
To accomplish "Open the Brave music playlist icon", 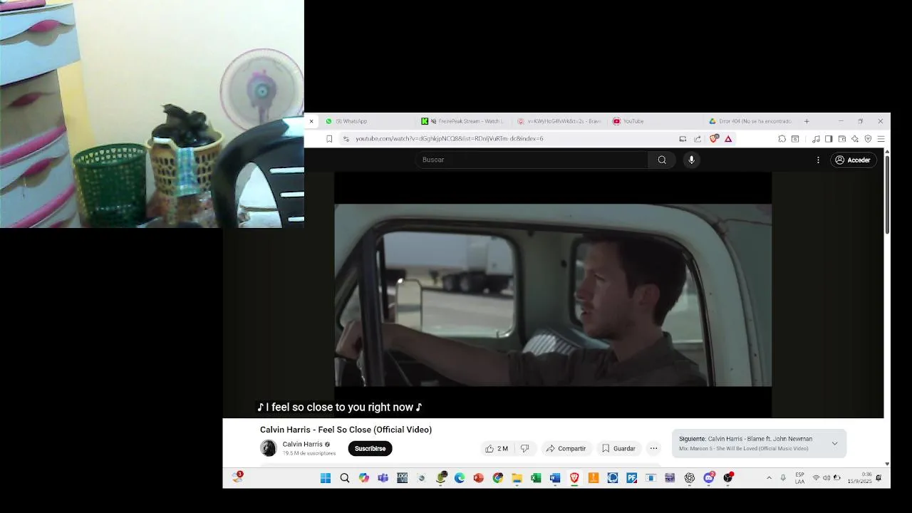I will point(816,139).
